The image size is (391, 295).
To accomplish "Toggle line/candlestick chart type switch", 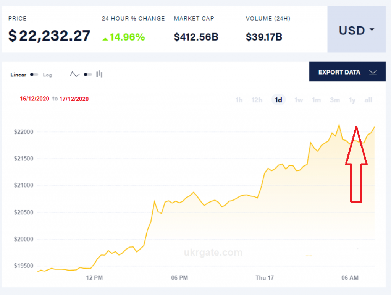I will pyautogui.click(x=88, y=74).
